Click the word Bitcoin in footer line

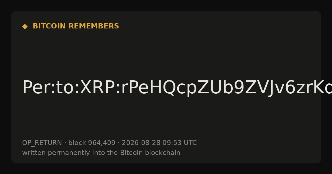(x=129, y=153)
